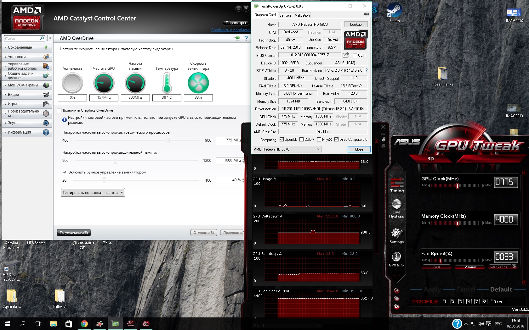Viewport: 529px width, 330px height.
Task: Open the Steam desktop shortcut
Action: click(394, 13)
